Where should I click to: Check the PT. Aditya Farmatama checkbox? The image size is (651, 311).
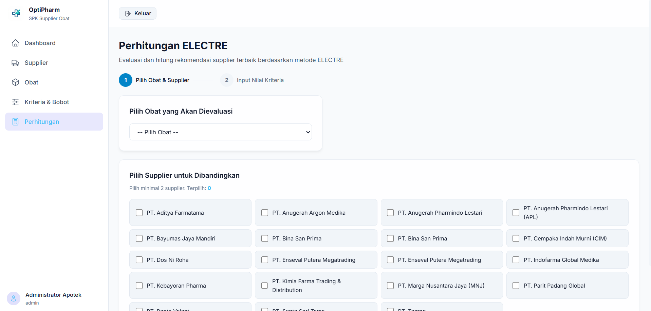(139, 213)
